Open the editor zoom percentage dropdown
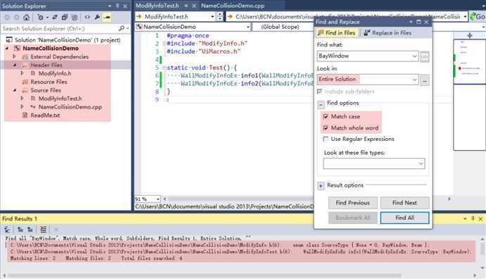The width and height of the screenshot is (486, 279). 158,199
